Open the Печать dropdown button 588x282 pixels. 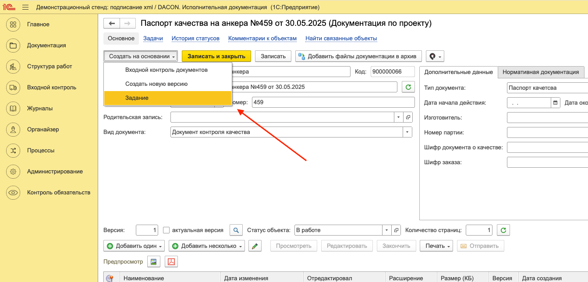pos(437,246)
